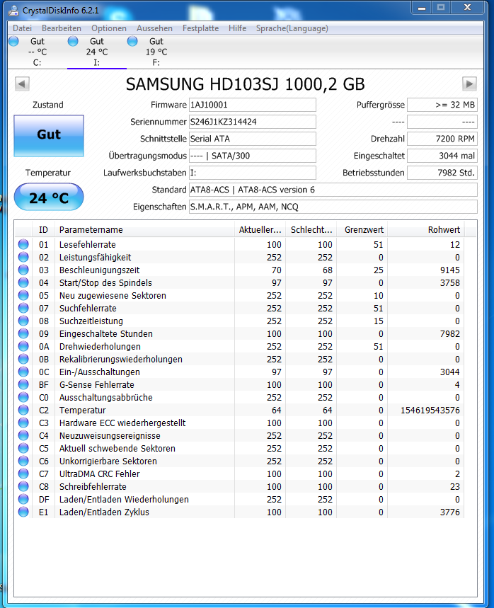Select the Temperatur raw value 154619543576
494x608 pixels.
pos(430,411)
